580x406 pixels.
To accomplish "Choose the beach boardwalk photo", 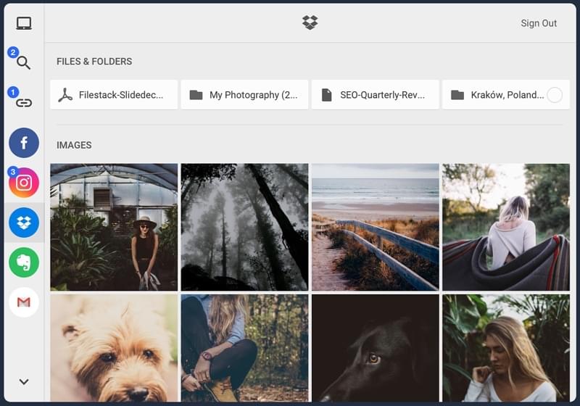I will (375, 227).
